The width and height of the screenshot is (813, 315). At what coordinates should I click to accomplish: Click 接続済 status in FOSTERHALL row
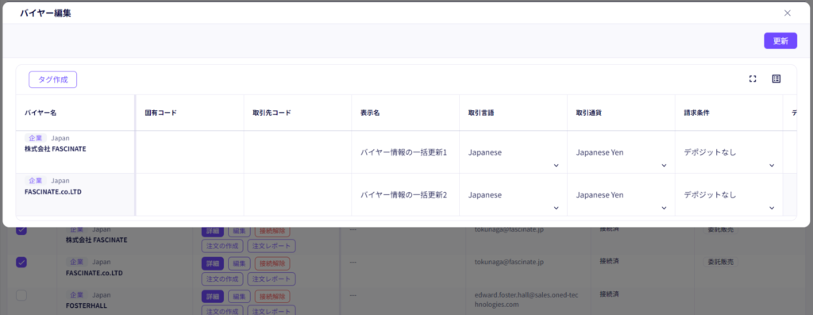coord(609,294)
